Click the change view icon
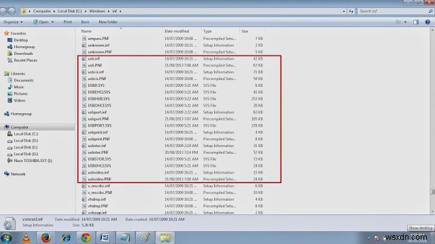Image resolution: width=435 pixels, height=244 pixels. pos(398,22)
